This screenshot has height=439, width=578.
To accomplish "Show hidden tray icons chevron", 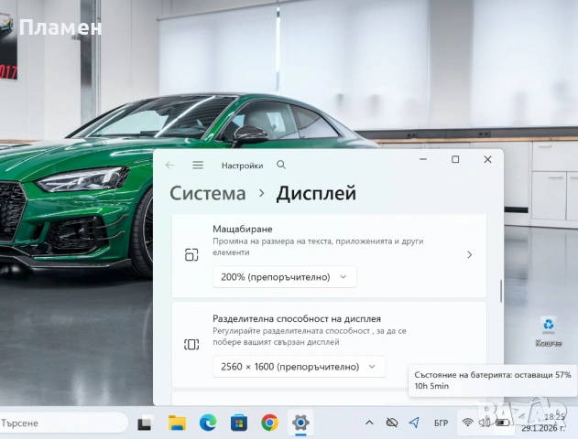I will [x=369, y=423].
